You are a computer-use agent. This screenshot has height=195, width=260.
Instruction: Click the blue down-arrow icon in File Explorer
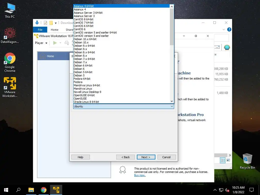37,23
